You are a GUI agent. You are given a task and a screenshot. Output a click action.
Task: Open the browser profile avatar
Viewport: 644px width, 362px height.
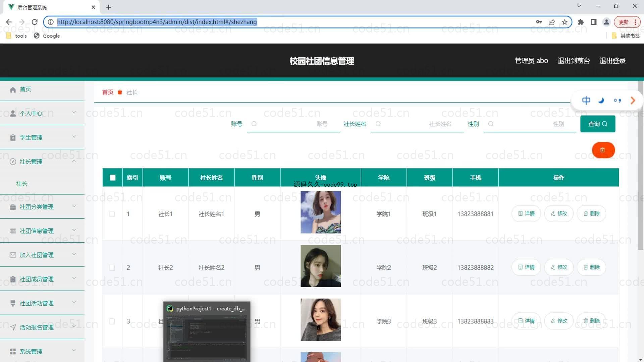point(606,22)
